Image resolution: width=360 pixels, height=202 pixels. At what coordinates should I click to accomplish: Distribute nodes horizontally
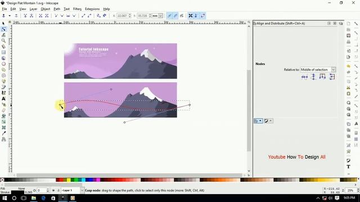click(322, 77)
